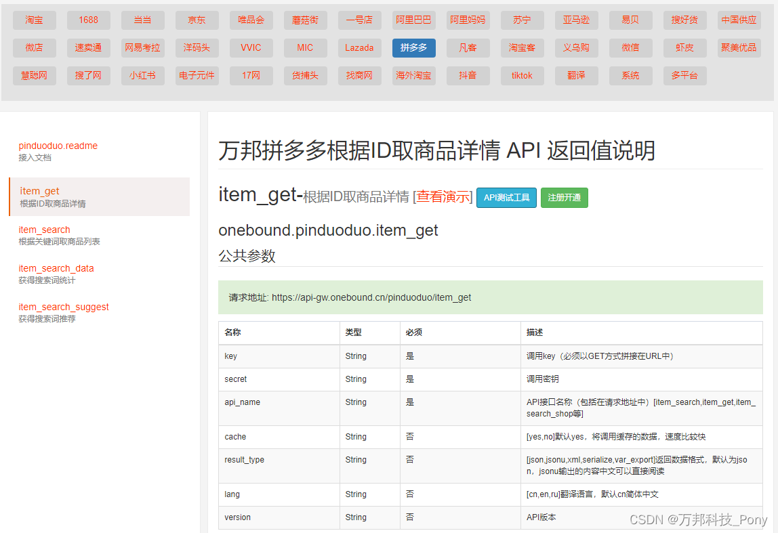Open the 慧聪网 platform button

pos(35,75)
